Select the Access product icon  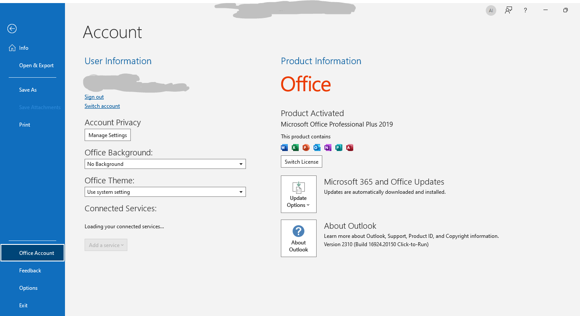click(349, 148)
